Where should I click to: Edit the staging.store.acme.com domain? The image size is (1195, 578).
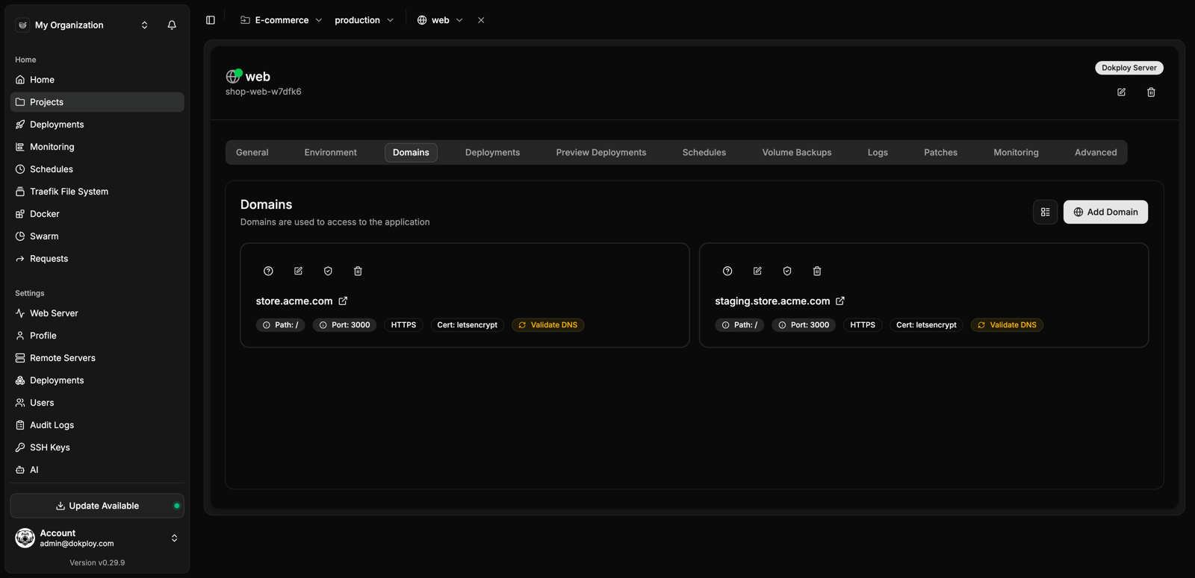click(x=757, y=271)
